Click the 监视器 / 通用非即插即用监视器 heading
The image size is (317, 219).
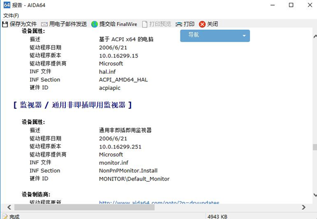73,105
